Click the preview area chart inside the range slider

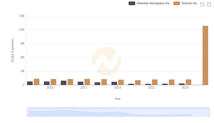click(x=118, y=113)
